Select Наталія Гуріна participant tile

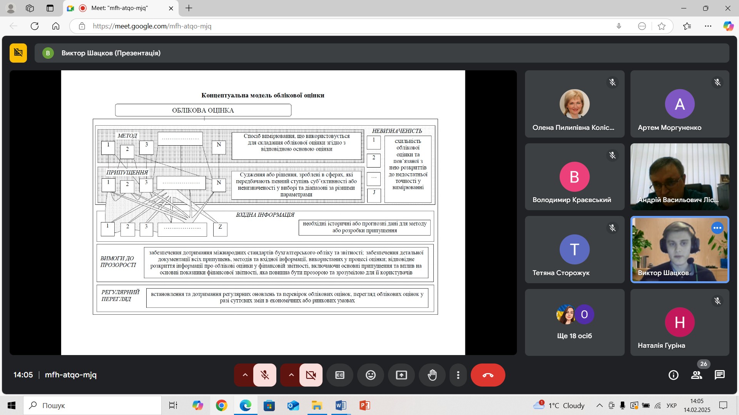pos(680,322)
